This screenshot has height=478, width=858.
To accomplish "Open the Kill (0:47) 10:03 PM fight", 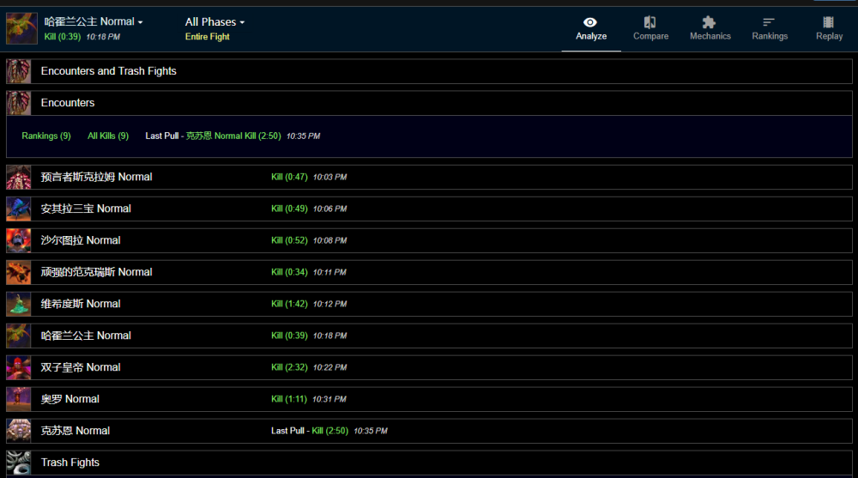I will [x=309, y=177].
